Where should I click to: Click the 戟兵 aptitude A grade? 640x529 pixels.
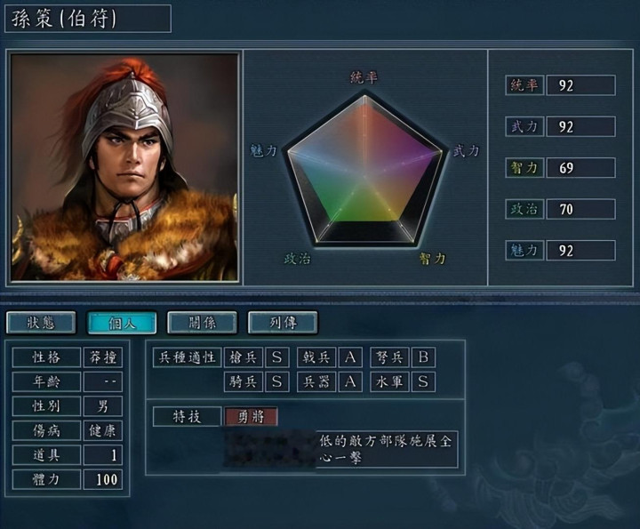[x=350, y=357]
